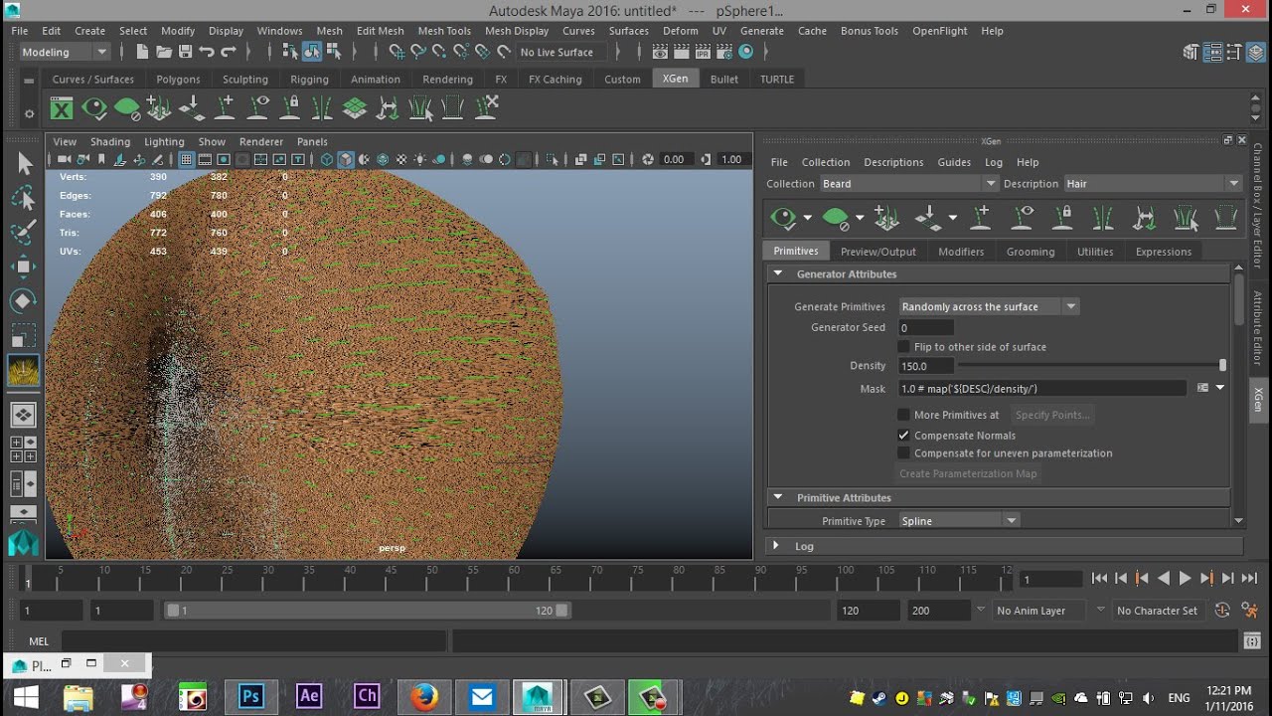Screen dimensions: 1272x716
Task: Open XGen panel Descriptions menu
Action: (893, 162)
